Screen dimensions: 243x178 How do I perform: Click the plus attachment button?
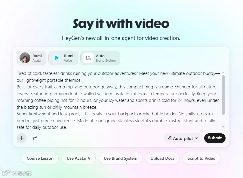click(22, 138)
